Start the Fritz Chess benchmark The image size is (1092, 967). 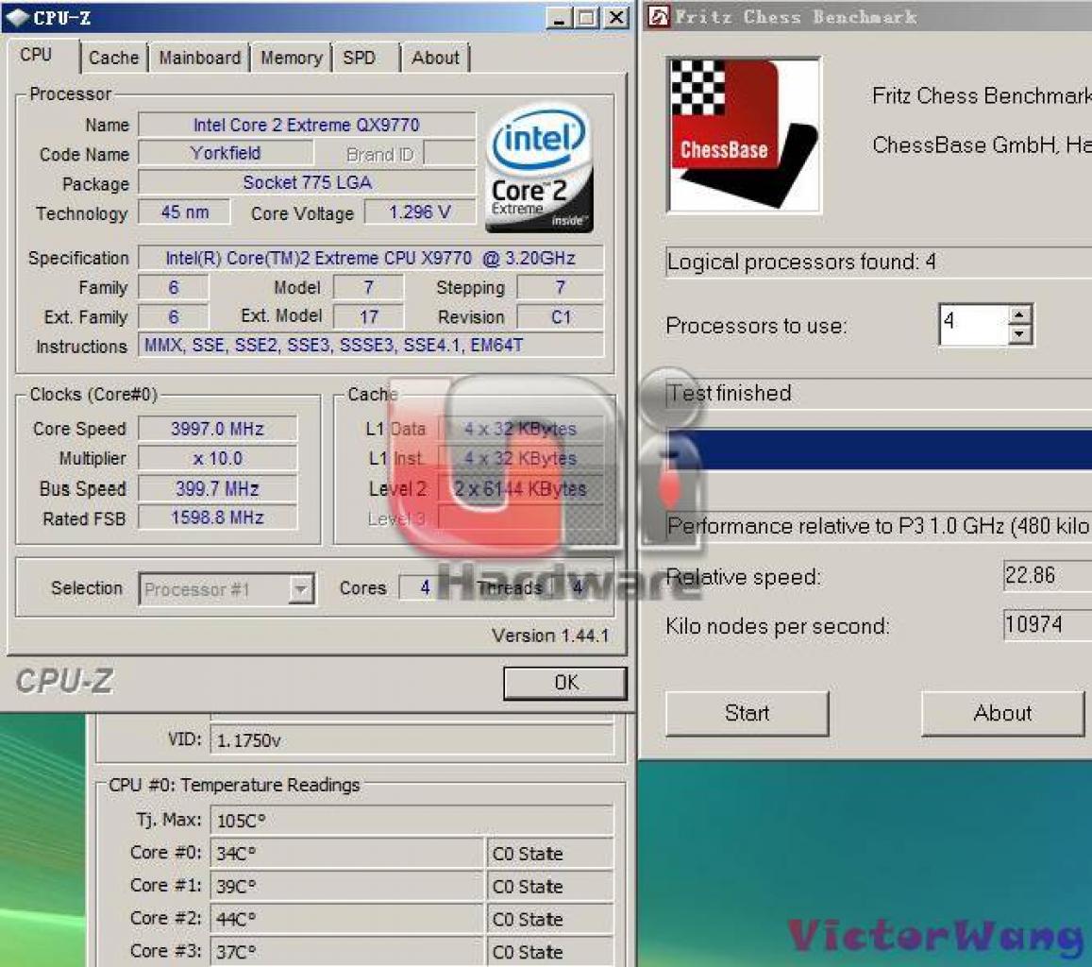click(x=748, y=713)
